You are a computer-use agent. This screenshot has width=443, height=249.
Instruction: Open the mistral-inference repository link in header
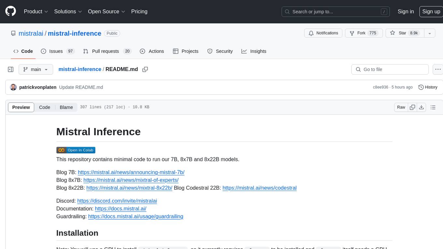point(75,33)
